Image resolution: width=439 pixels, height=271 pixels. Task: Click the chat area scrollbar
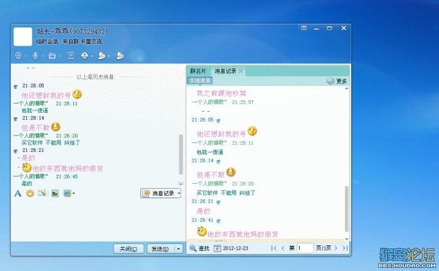point(181,154)
